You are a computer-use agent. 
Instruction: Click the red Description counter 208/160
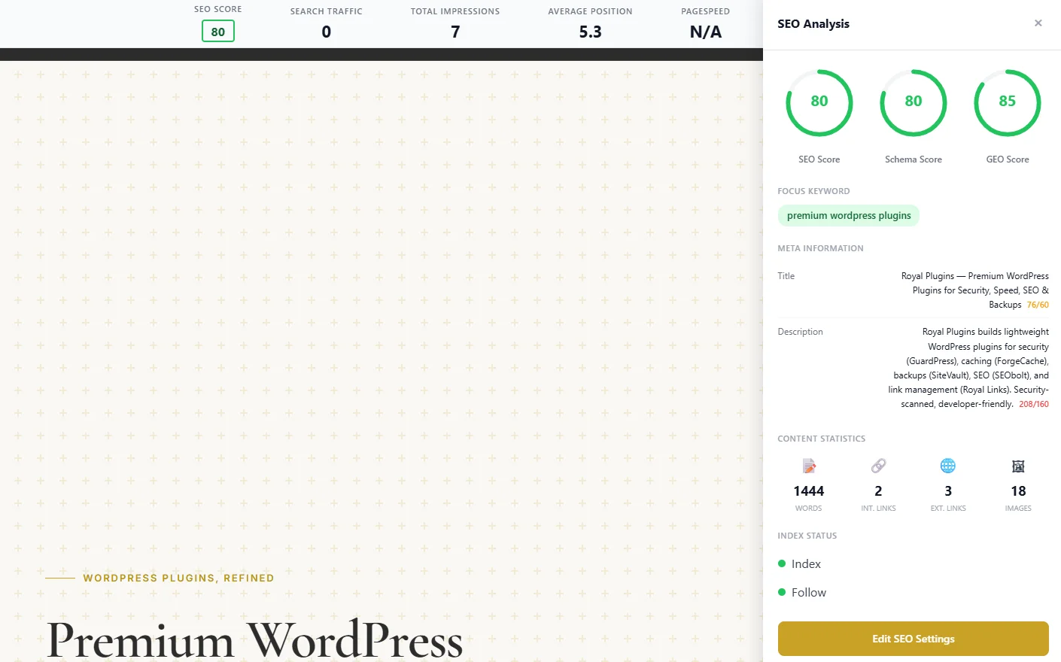pos(1033,404)
